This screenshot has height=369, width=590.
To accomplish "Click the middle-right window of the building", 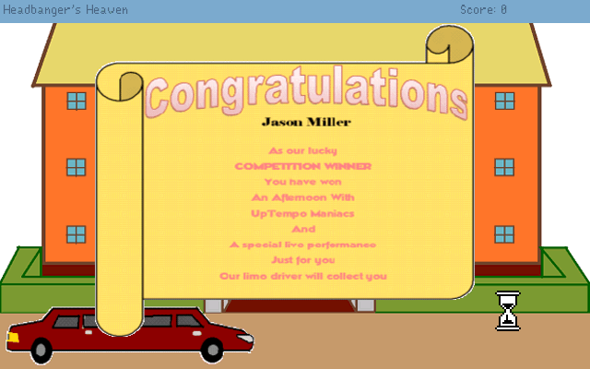I will [x=504, y=167].
